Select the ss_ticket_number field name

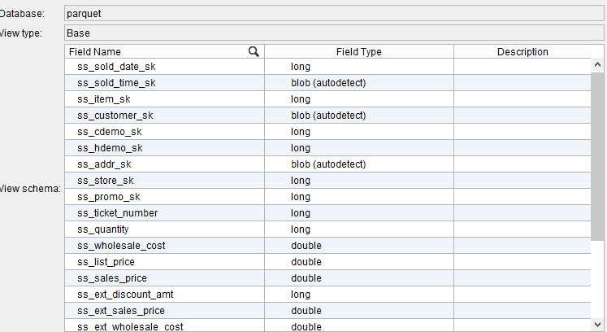pyautogui.click(x=117, y=213)
